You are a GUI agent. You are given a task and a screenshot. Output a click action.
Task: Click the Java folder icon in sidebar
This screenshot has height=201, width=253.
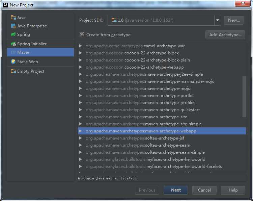tap(13, 17)
